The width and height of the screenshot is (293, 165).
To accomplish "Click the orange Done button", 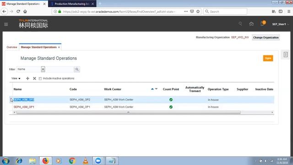I will pyautogui.click(x=268, y=58).
